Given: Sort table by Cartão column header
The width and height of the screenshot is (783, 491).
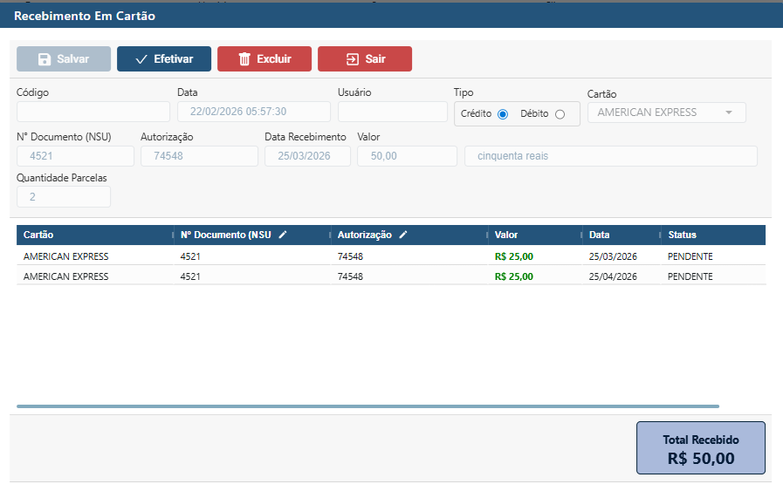Looking at the screenshot, I should [38, 235].
